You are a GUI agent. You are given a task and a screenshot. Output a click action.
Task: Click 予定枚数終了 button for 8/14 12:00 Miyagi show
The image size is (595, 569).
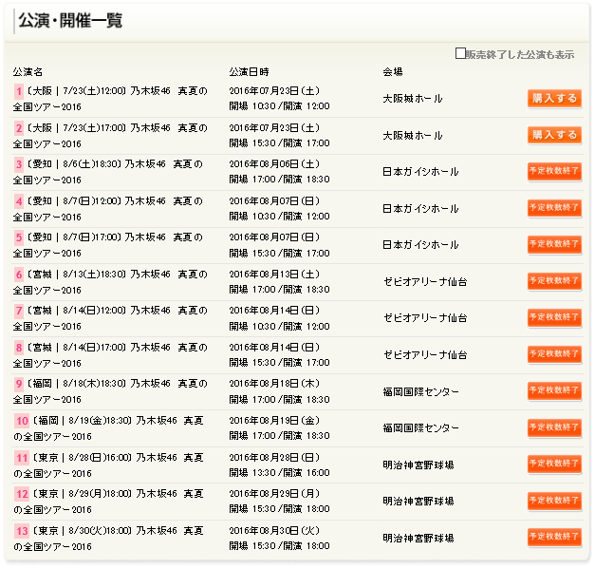[x=554, y=317]
